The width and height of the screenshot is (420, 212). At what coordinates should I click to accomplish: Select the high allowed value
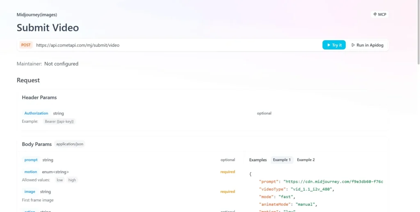72,180
